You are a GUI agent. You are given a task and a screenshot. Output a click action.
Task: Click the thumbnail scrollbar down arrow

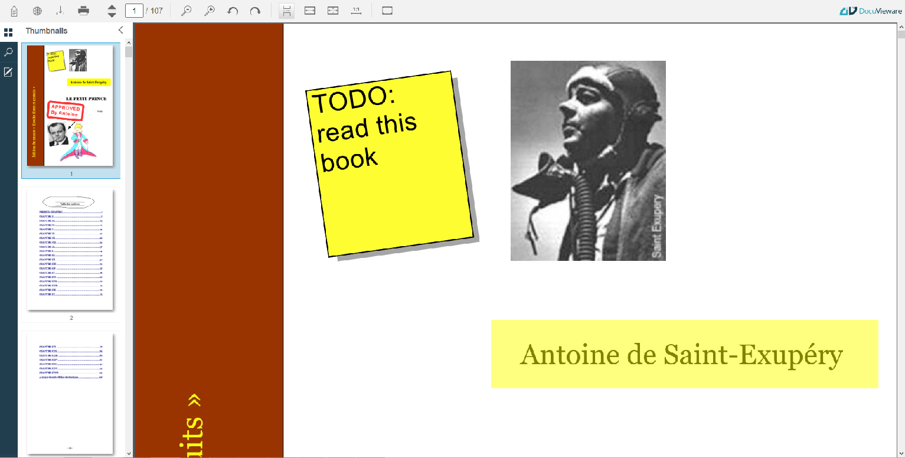(129, 453)
